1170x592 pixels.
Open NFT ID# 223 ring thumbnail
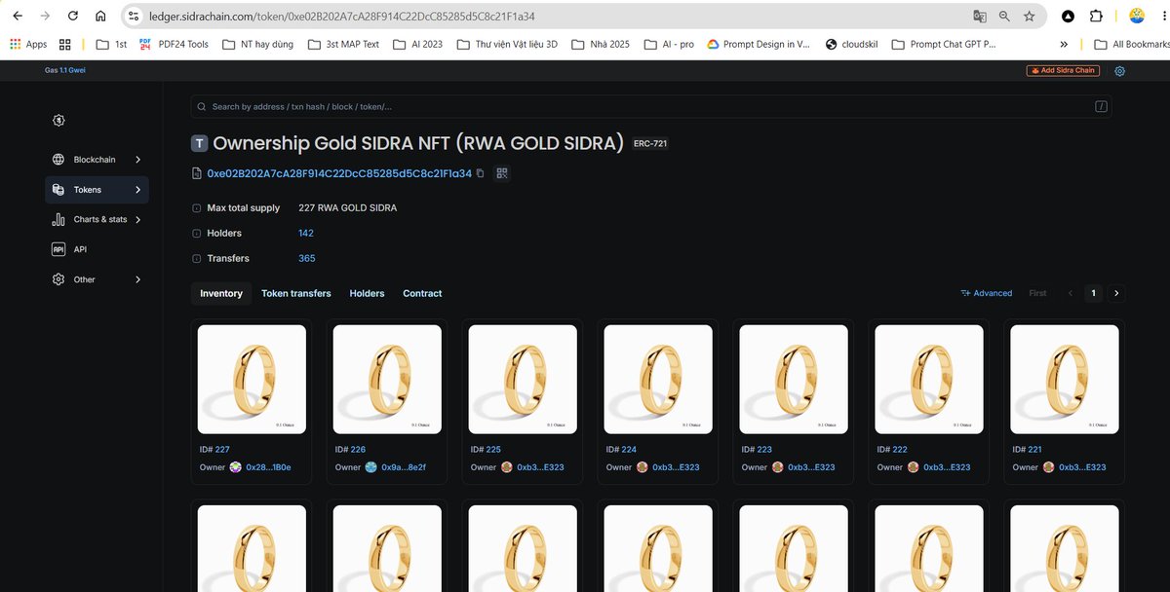pyautogui.click(x=794, y=379)
